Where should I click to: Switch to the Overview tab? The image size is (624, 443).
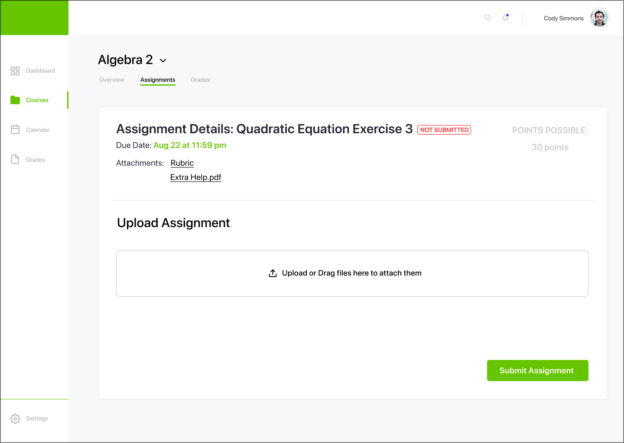pos(112,80)
